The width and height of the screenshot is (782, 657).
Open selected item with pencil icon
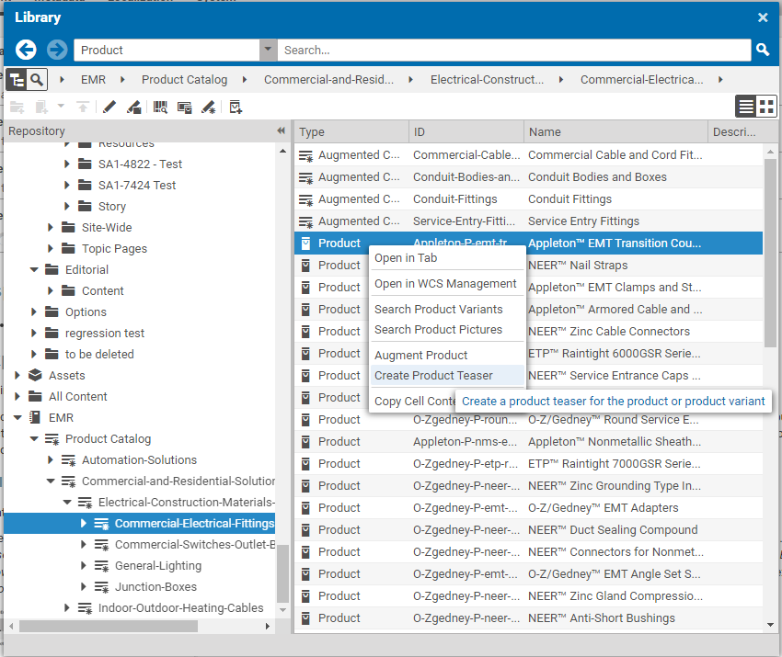109,108
